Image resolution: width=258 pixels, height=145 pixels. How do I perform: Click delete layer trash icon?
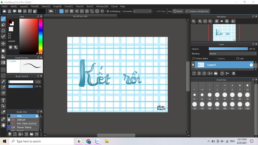[x=234, y=73]
